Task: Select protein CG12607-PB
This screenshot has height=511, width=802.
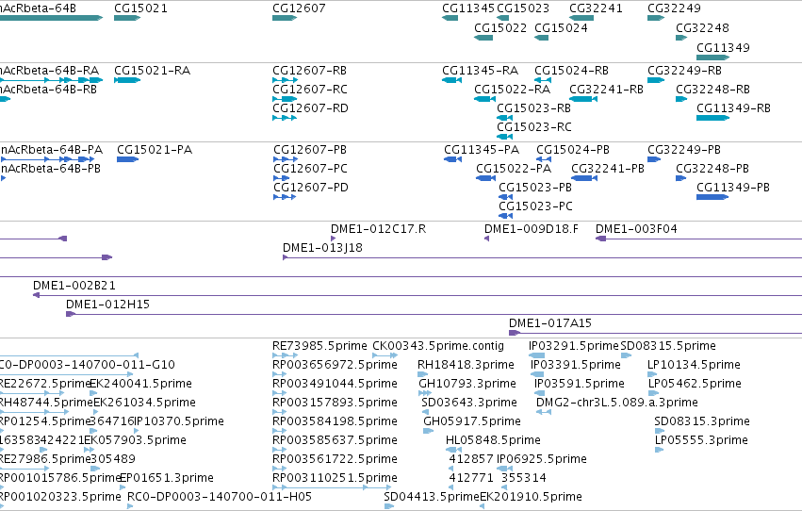Action: click(x=286, y=159)
